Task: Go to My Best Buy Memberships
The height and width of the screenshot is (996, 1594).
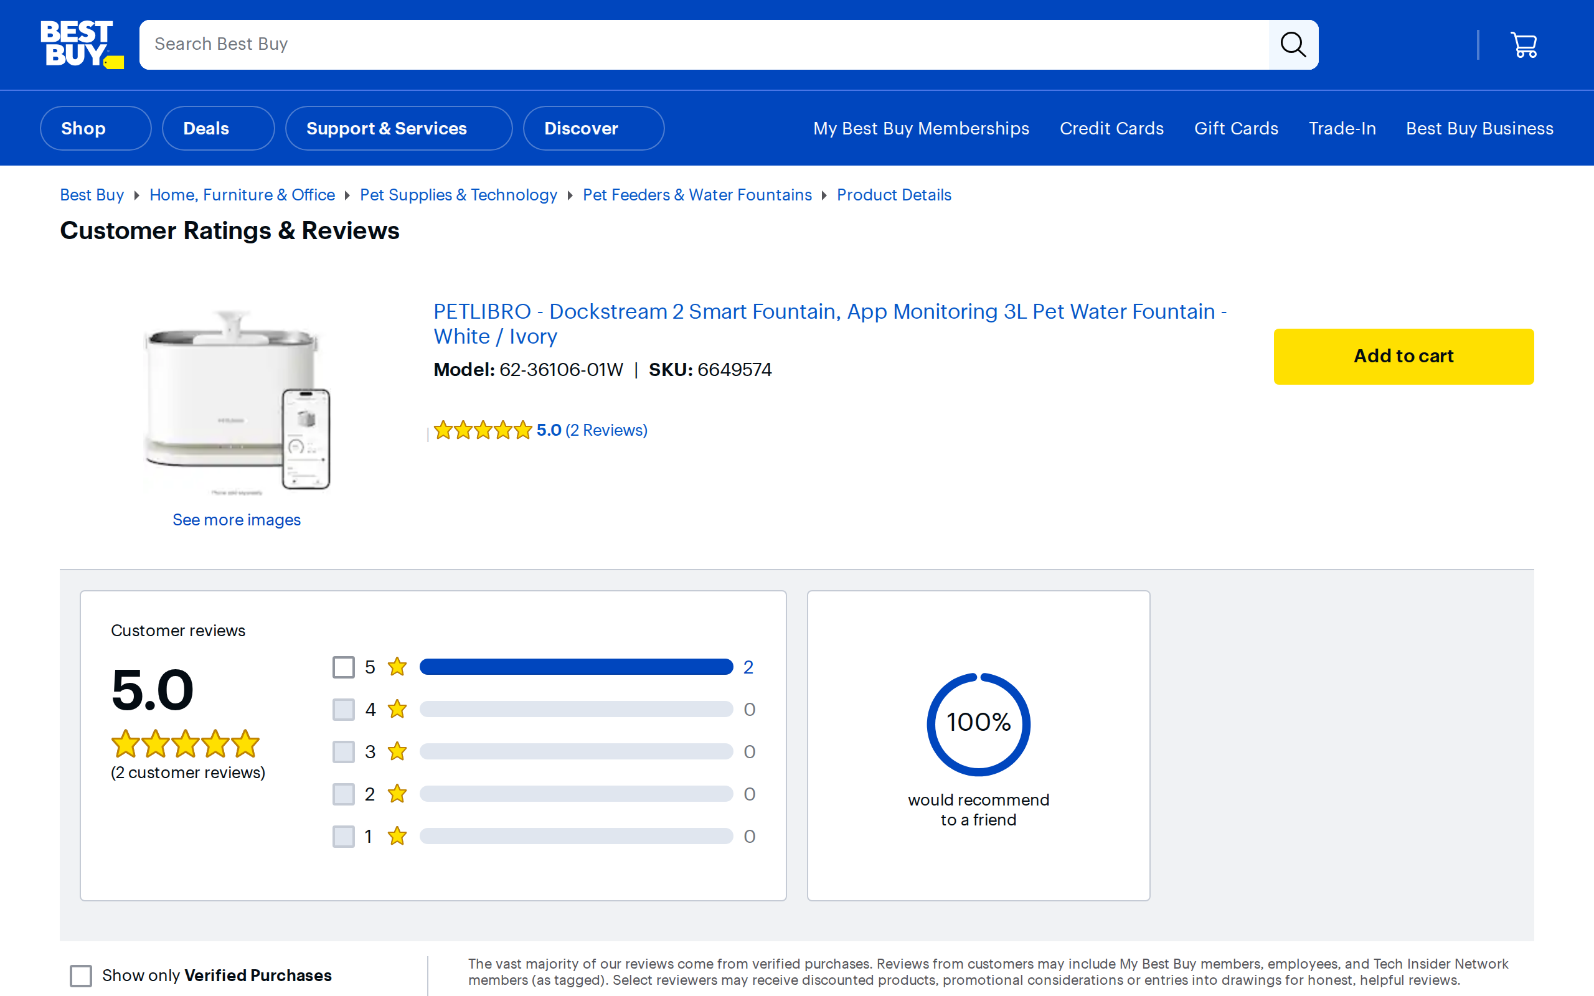Action: point(921,128)
